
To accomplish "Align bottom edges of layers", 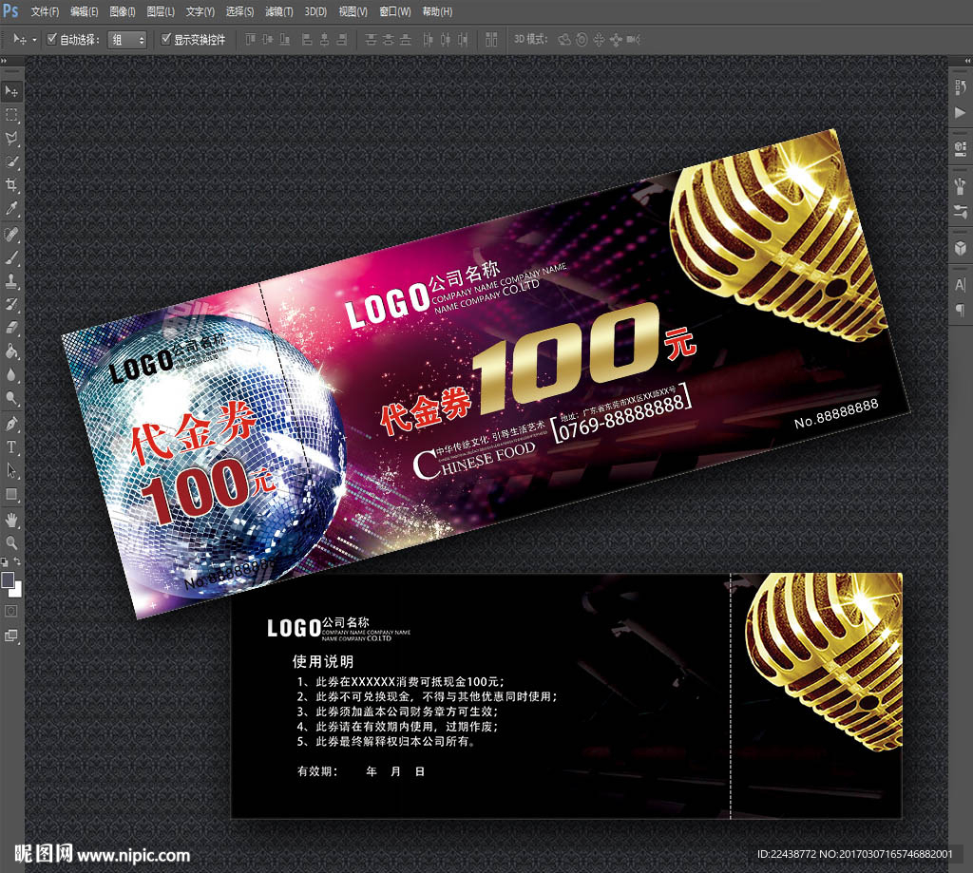I will tap(285, 40).
